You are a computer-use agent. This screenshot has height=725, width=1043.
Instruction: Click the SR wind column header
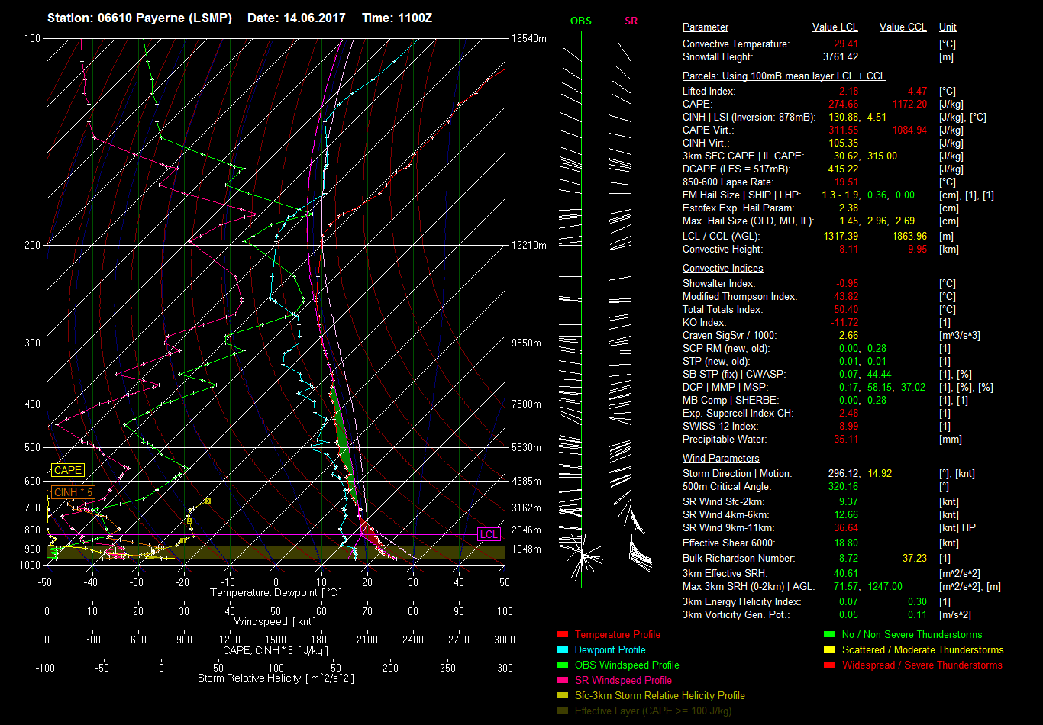[x=631, y=21]
